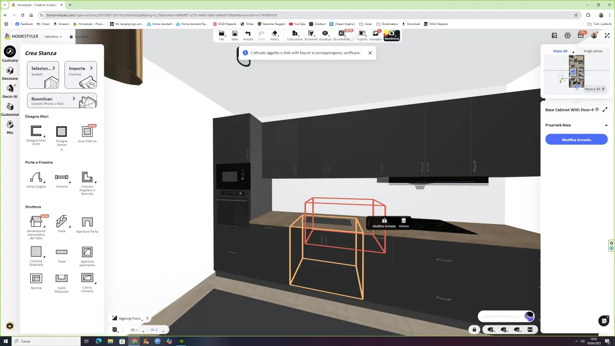Expand the Base Cabinet properties panel
615x346 pixels.
[x=605, y=110]
